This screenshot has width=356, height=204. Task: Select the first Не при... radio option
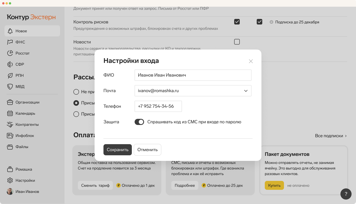tap(76, 92)
